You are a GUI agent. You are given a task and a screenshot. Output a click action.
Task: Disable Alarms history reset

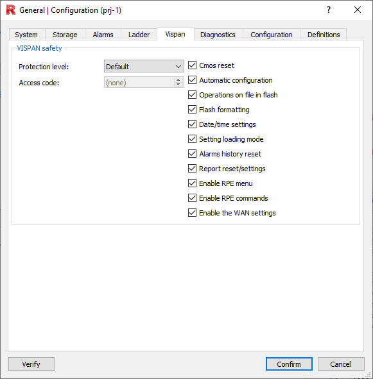tap(192, 154)
